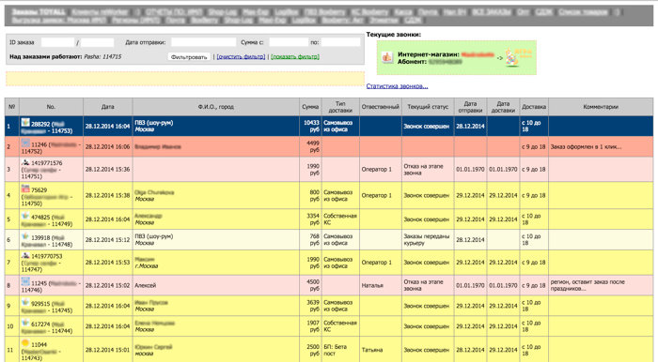This screenshot has height=362, width=658.
Task: Click Оператор 1 in row 7
Action: [376, 263]
